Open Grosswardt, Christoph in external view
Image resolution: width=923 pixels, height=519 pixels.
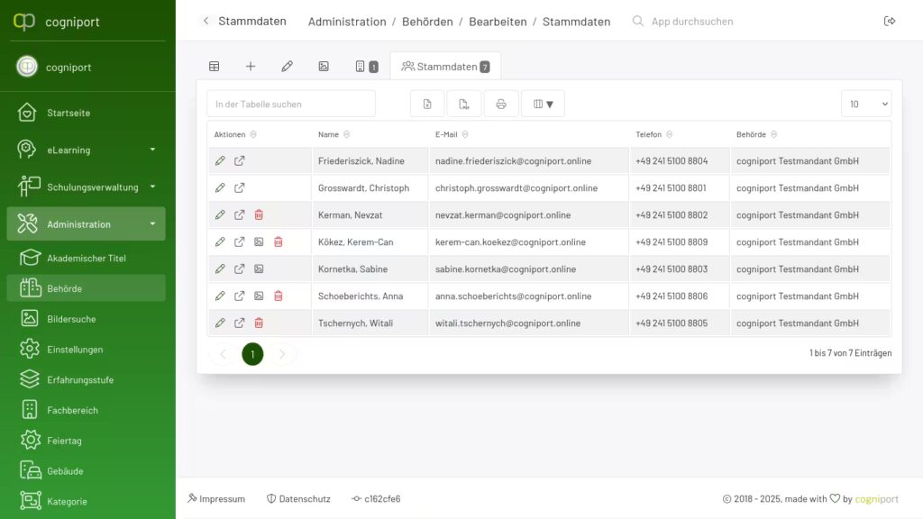tap(240, 188)
